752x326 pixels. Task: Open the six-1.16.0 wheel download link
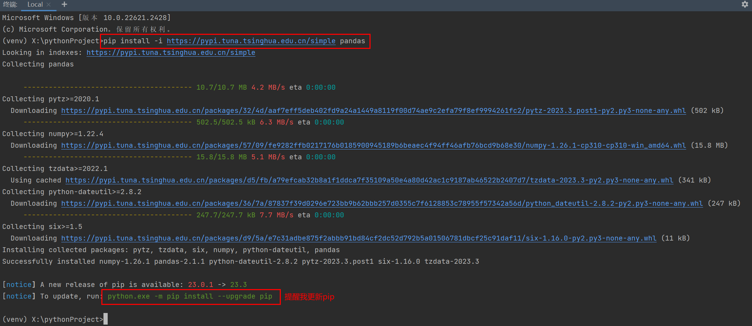pyautogui.click(x=359, y=238)
